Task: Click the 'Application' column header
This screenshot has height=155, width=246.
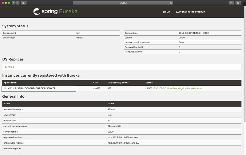Action: 10,83
